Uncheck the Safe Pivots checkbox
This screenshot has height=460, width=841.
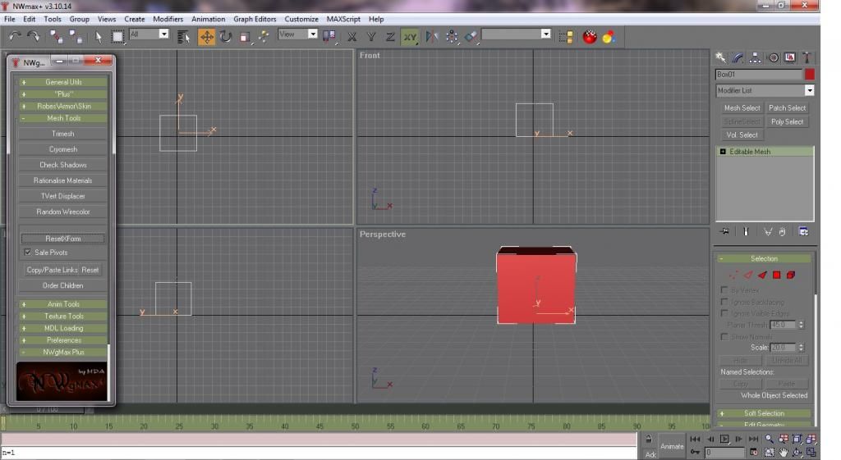(x=28, y=253)
